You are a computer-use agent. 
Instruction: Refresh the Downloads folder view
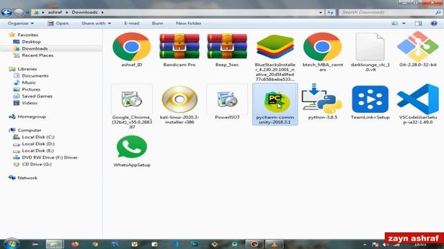pos(330,12)
